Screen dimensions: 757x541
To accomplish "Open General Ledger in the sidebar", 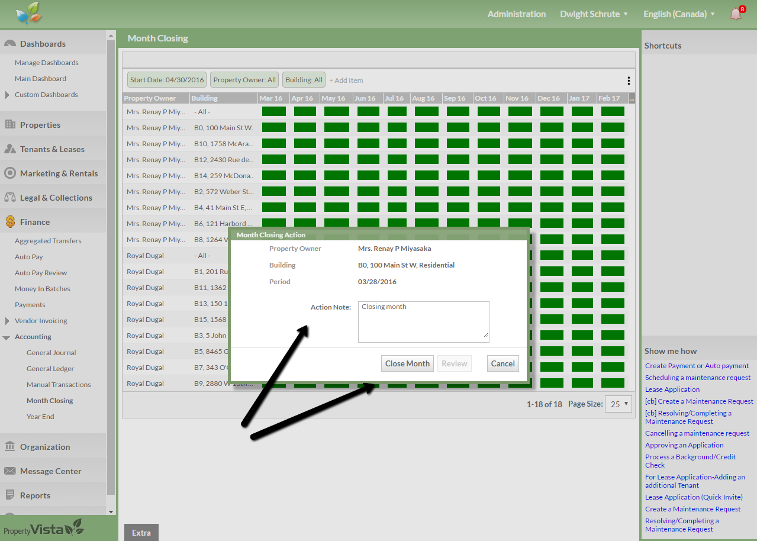I will pyautogui.click(x=50, y=369).
